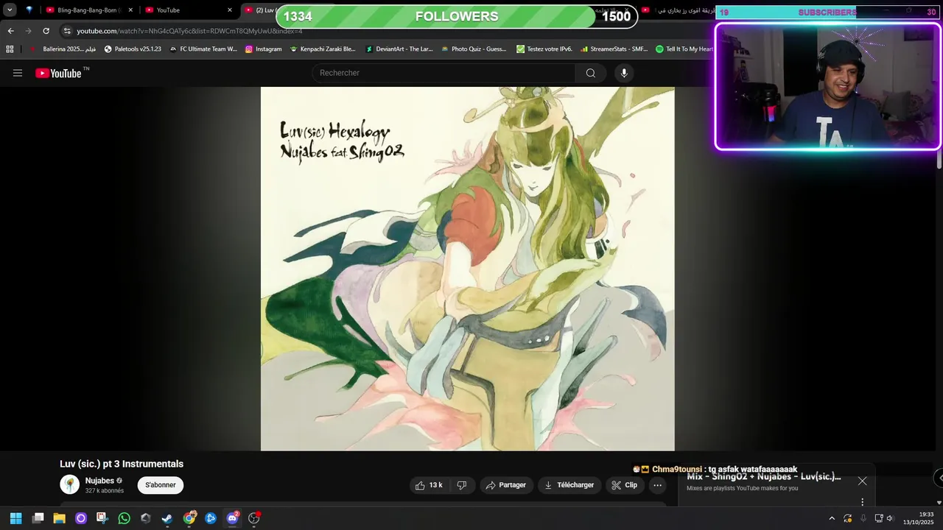
Task: Click the video title Luv (sic.) pt 3 Instrumentals
Action: 122,464
